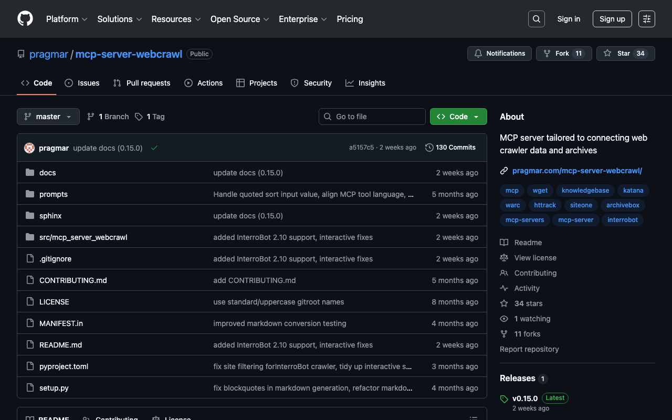Open Notifications bell button
672x420 pixels.
pyautogui.click(x=499, y=54)
